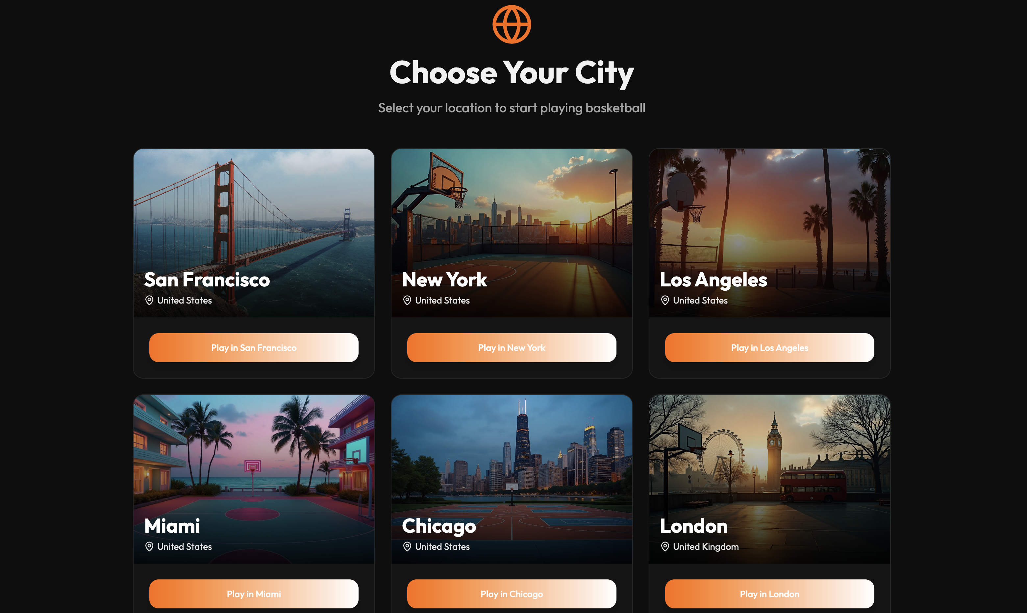Click the Play in San Francisco button

tap(254, 348)
